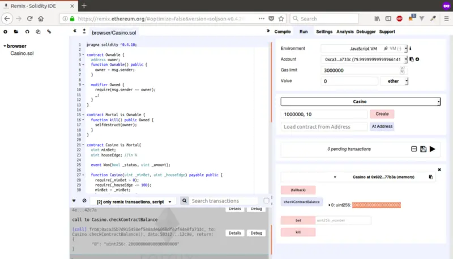Image resolution: width=453 pixels, height=259 pixels.
Task: Open the Analysis tab
Action: (x=345, y=32)
